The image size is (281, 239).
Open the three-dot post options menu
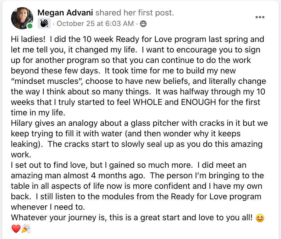(260, 17)
